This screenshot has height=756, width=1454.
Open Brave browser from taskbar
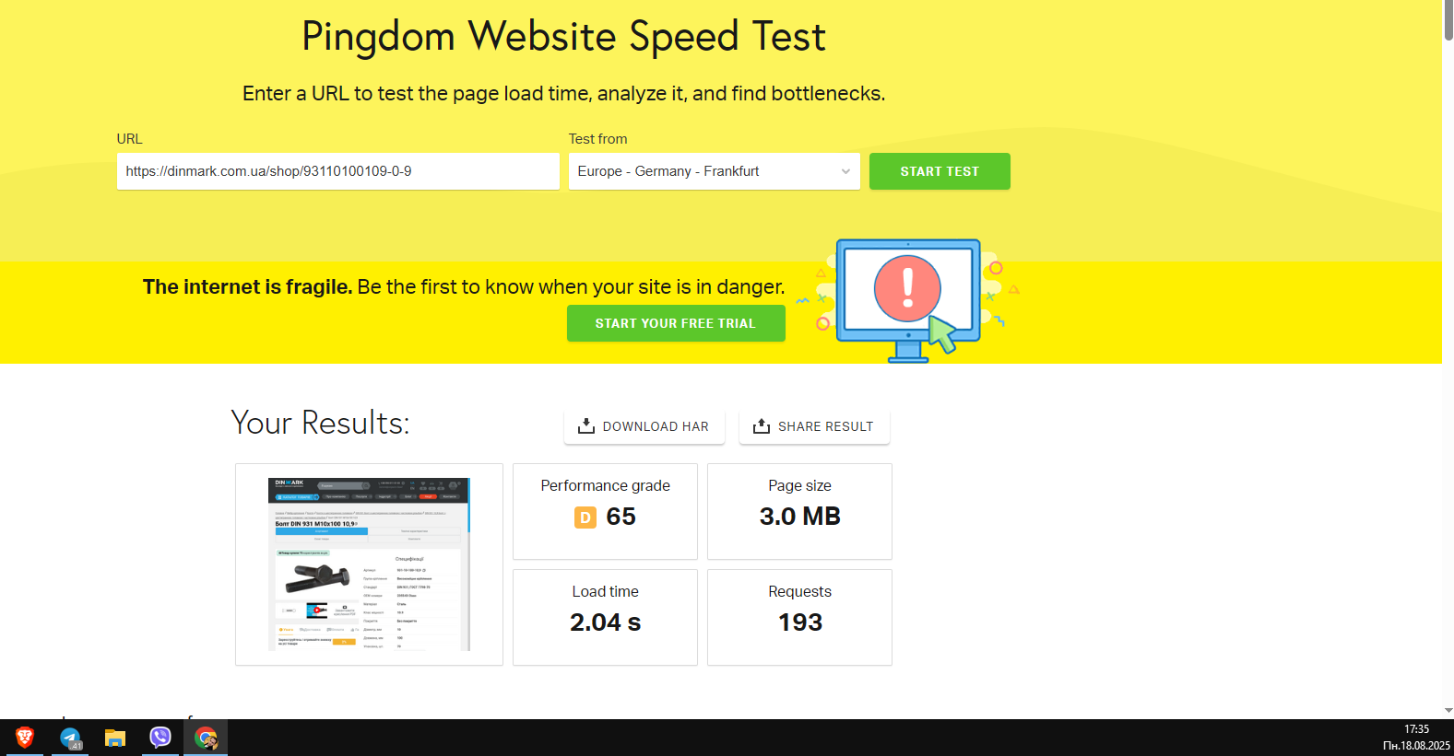click(25, 738)
